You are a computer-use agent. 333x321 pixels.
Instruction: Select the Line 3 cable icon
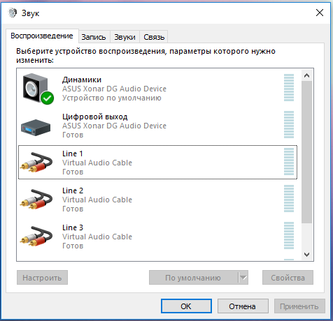[x=36, y=236]
